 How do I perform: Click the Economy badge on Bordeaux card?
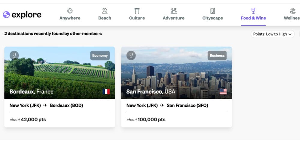point(100,55)
